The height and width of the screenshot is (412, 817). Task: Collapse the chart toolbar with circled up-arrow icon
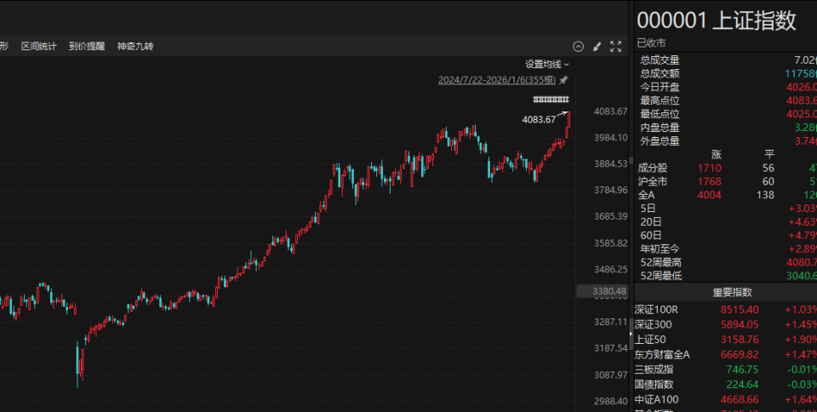click(578, 46)
